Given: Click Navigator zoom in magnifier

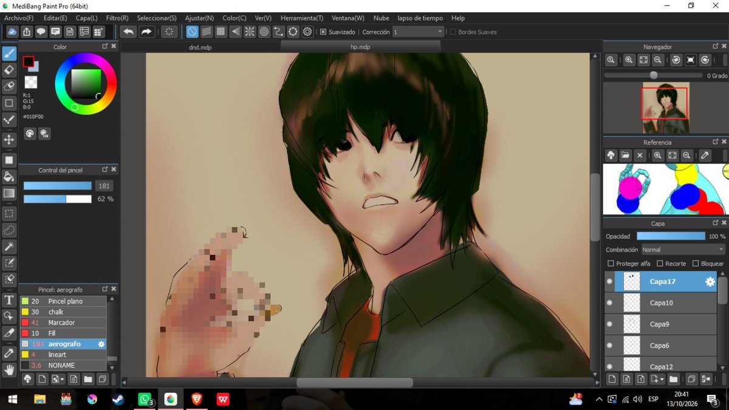Looking at the screenshot, I should click(x=629, y=60).
